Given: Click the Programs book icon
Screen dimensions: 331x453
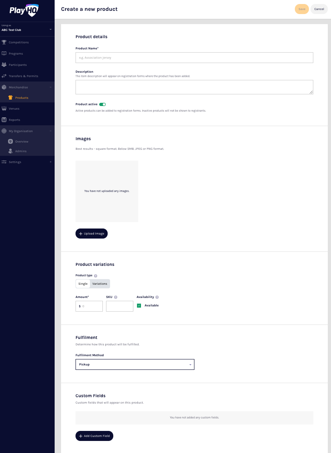Looking at the screenshot, I should click(4, 53).
